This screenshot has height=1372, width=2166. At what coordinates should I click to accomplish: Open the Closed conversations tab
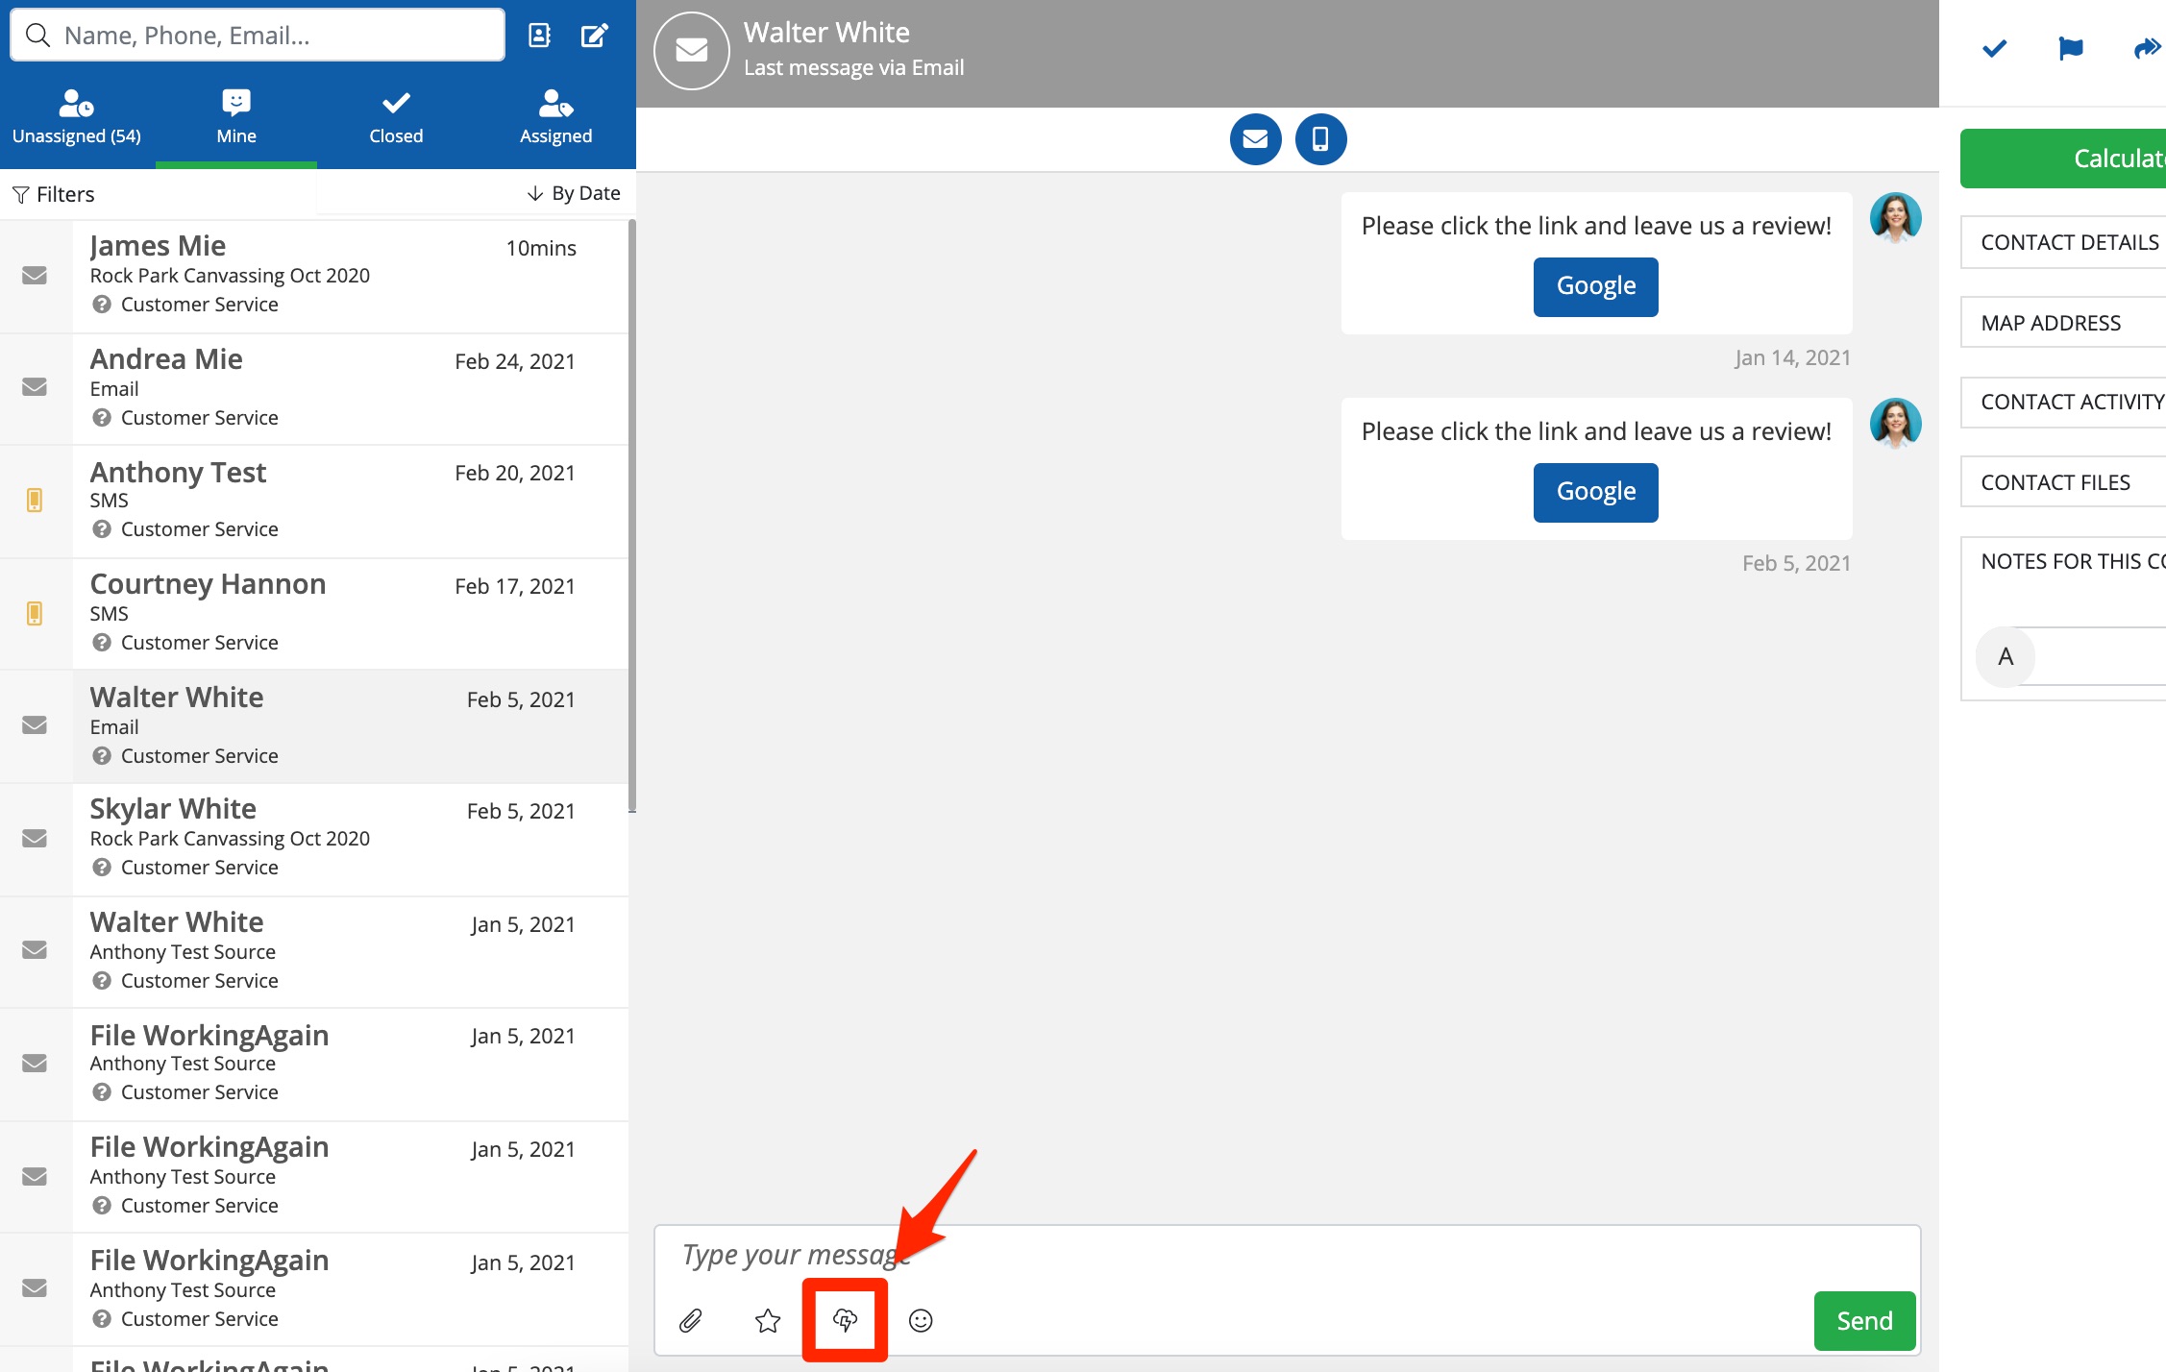click(396, 117)
